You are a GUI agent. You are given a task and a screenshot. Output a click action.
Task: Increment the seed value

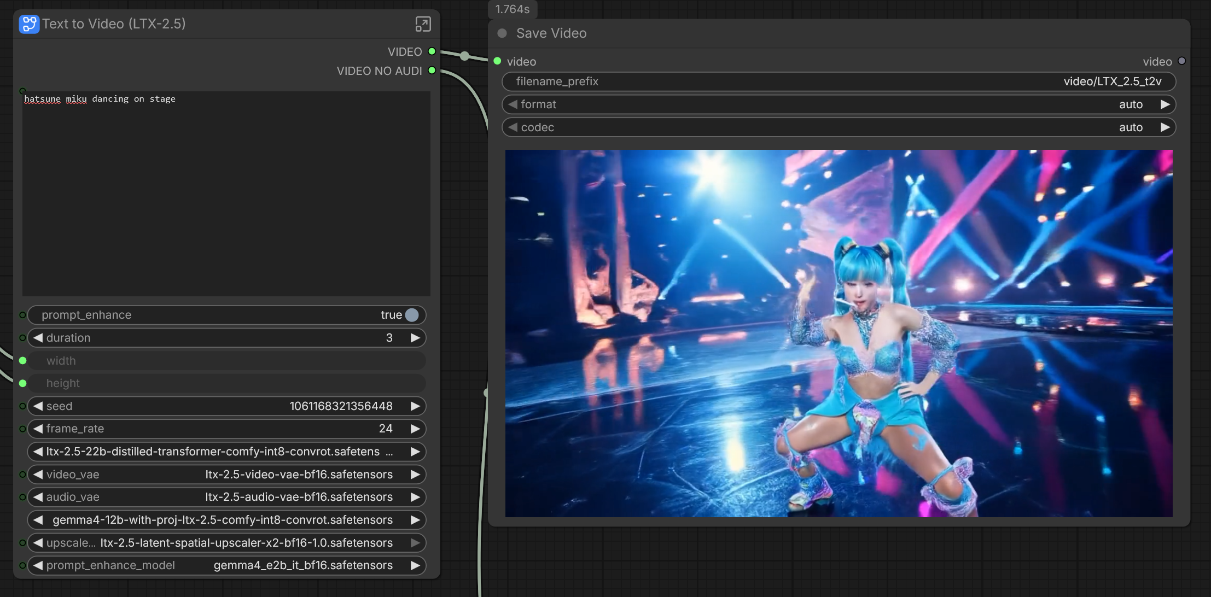point(415,406)
